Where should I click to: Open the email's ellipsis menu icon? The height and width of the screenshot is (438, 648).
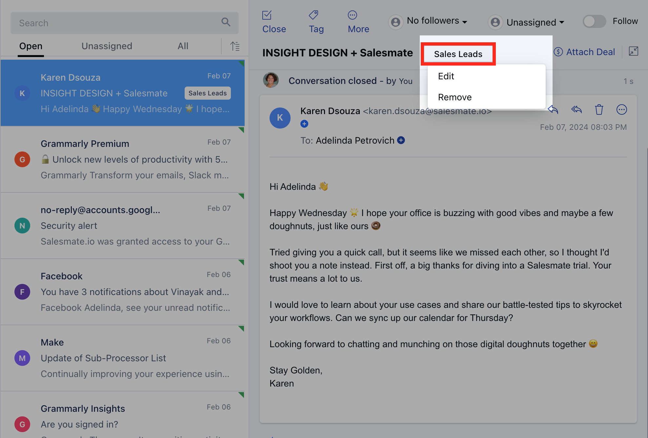(621, 109)
